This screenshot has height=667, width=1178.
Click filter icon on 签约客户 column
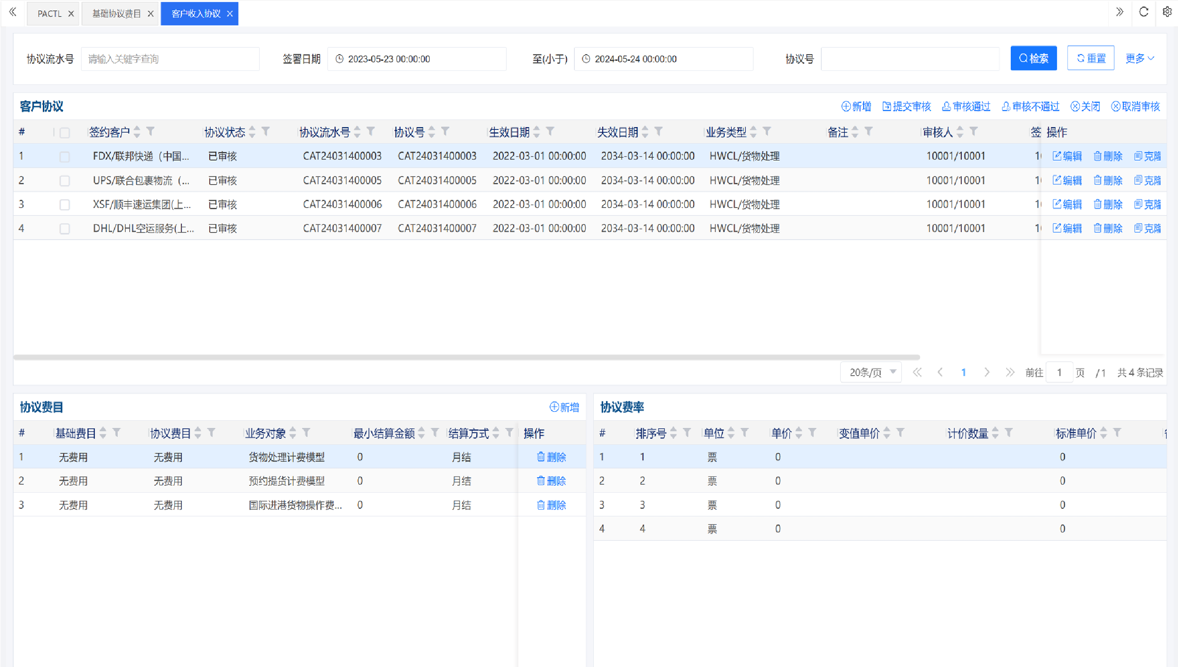[x=150, y=131]
